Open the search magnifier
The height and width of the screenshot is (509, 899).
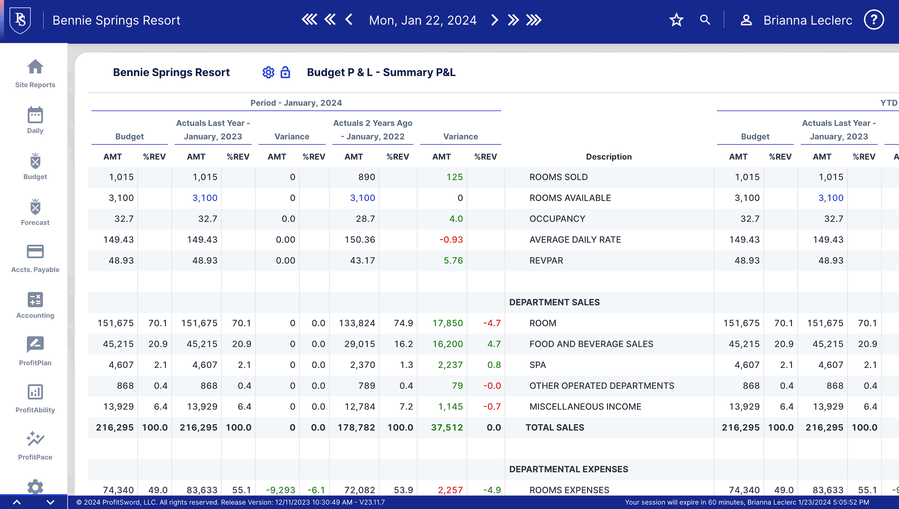pyautogui.click(x=705, y=20)
